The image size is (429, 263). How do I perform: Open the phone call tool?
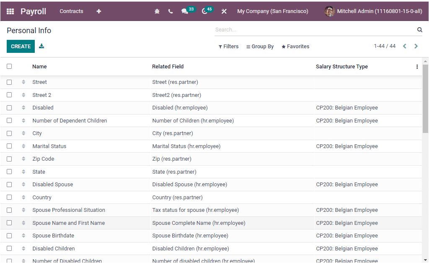click(x=171, y=11)
